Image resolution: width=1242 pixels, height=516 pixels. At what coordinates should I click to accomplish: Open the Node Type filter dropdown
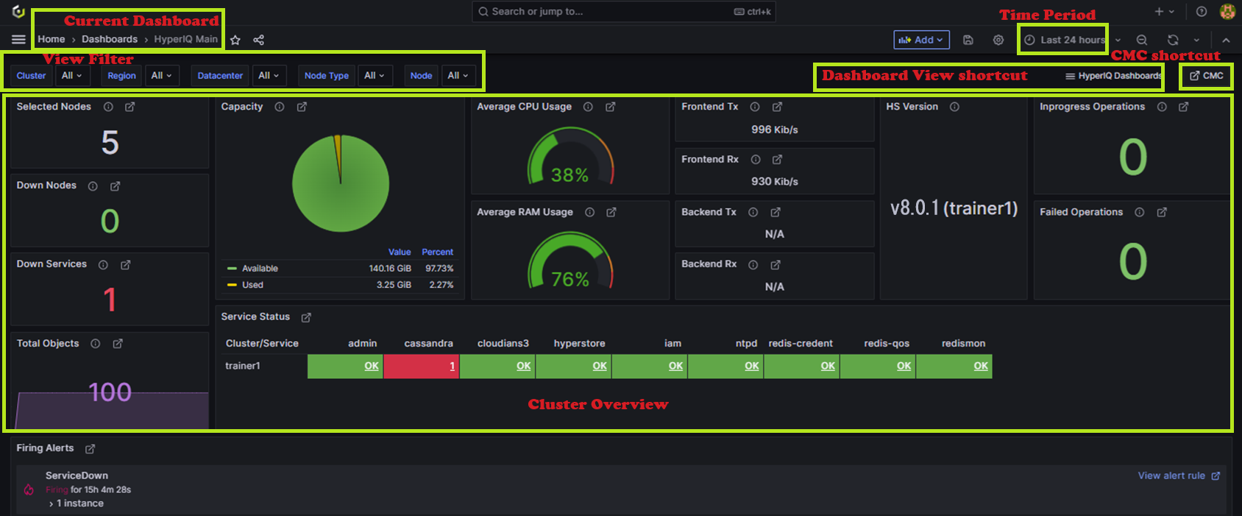tap(375, 76)
